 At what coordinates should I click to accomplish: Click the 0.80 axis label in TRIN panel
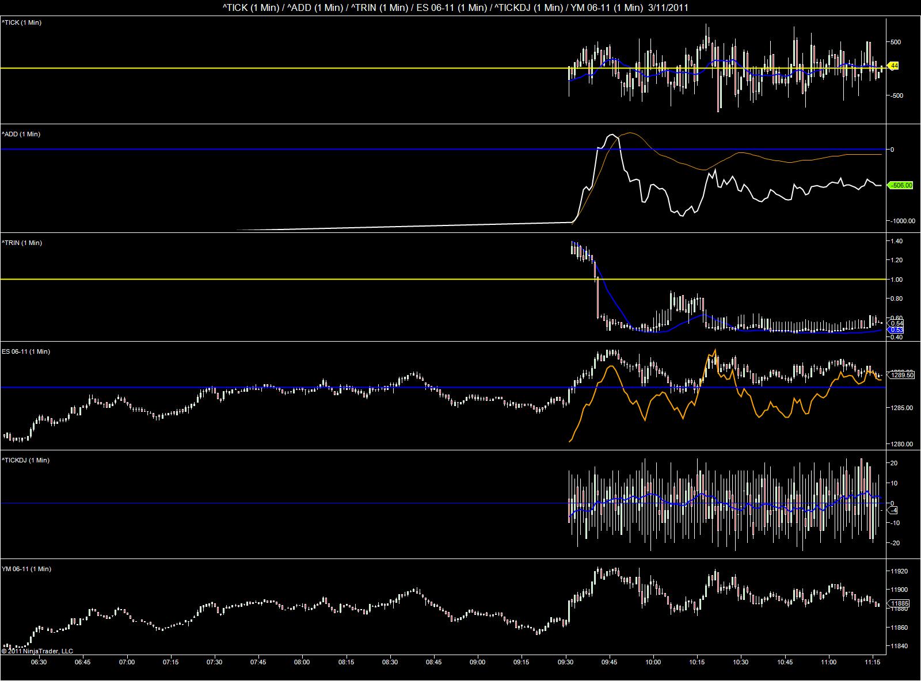(x=898, y=299)
